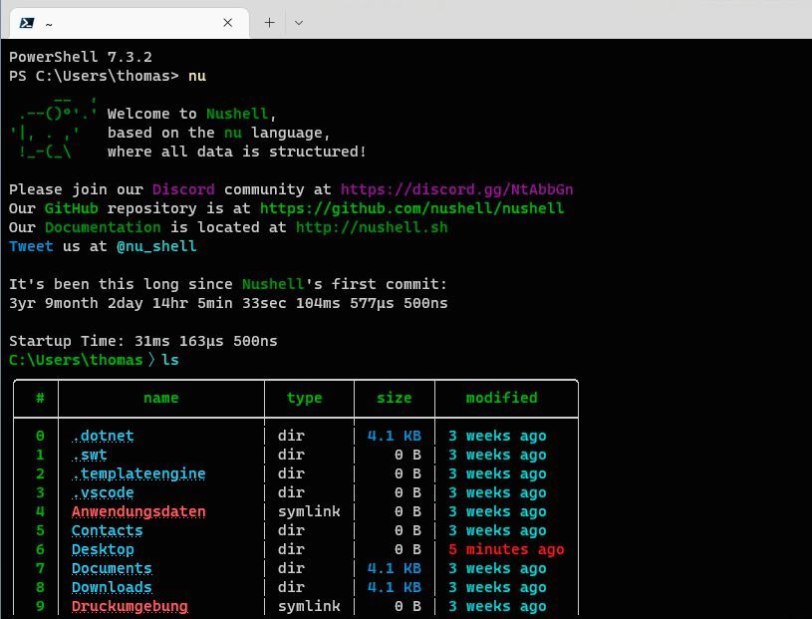Click the Druckumgebung symlink entry
812x619 pixels.
pyautogui.click(x=130, y=606)
